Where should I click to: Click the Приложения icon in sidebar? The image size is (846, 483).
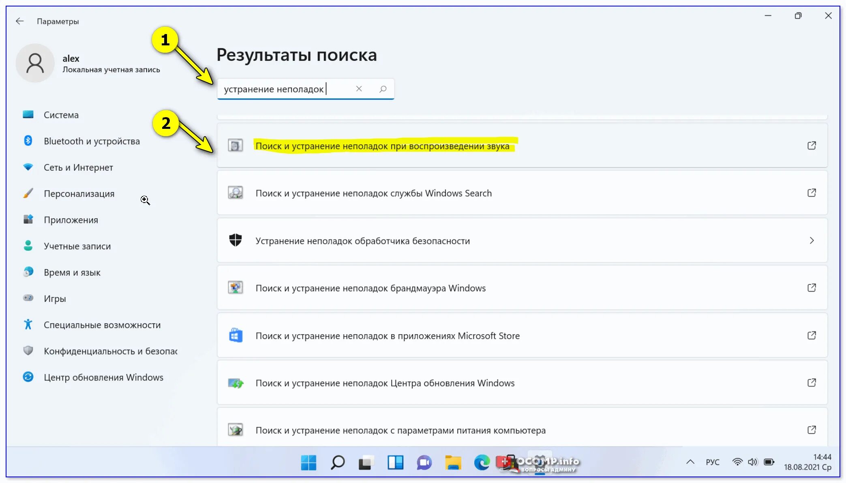tap(28, 219)
